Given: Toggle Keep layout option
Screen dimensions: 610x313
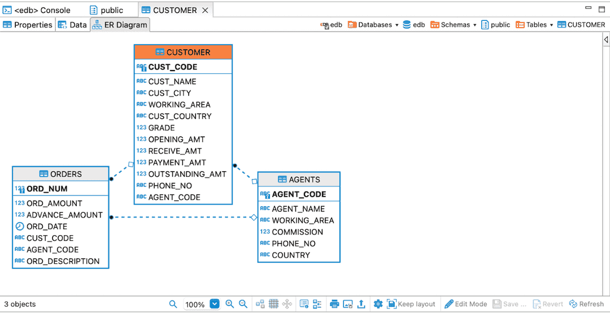Looking at the screenshot, I should click(x=411, y=304).
